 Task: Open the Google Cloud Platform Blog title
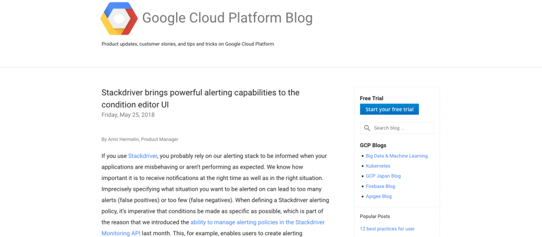click(x=227, y=18)
